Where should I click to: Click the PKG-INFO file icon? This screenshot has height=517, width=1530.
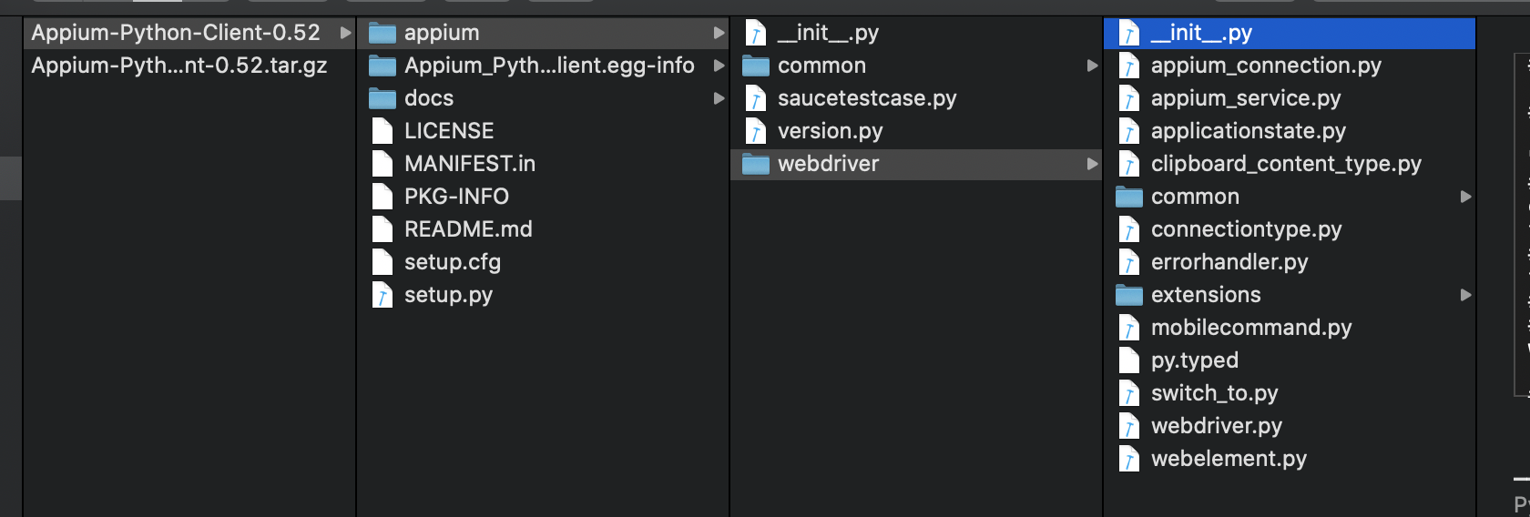coord(382,197)
